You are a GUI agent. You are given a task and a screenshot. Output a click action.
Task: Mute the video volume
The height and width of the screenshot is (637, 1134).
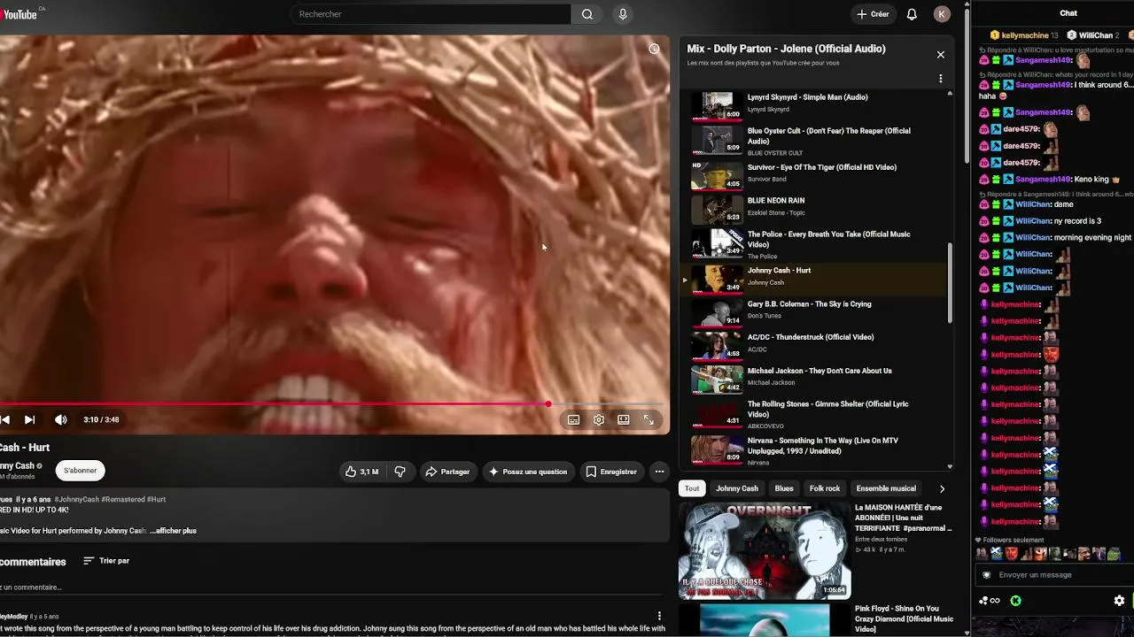pyautogui.click(x=60, y=420)
